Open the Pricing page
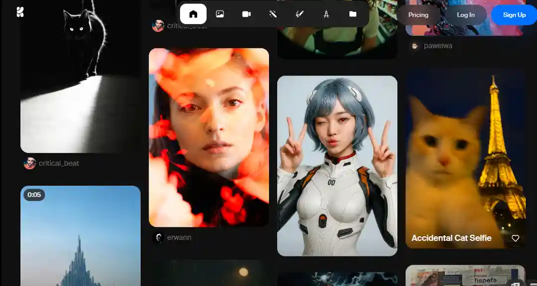 pyautogui.click(x=418, y=15)
